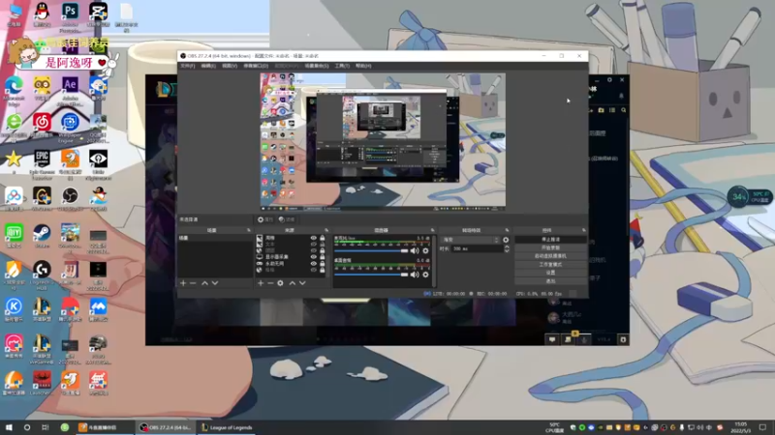
Task: Click the Studio Mode (工作室模式) button
Action: point(550,265)
